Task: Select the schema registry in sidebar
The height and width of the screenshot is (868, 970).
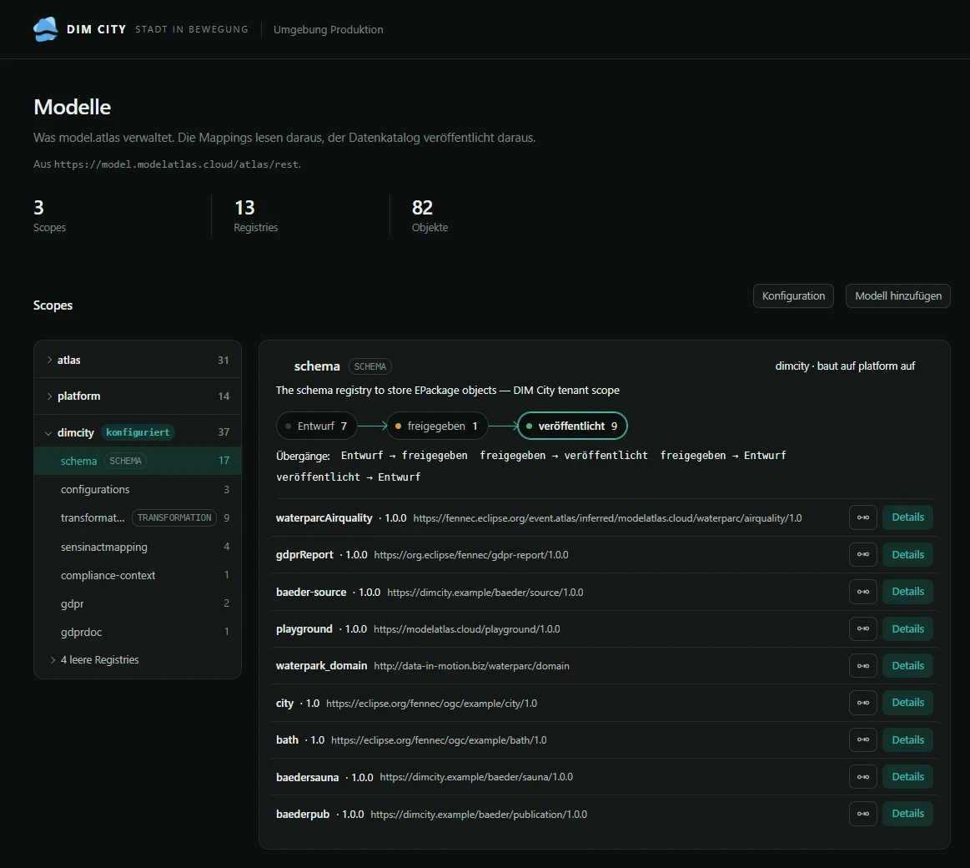Action: coord(138,461)
